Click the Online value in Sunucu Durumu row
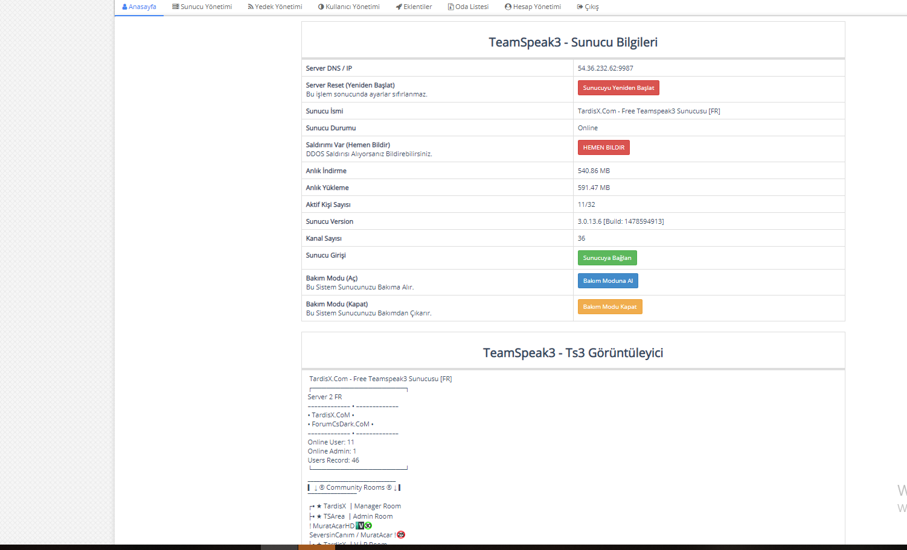907x550 pixels. point(588,128)
